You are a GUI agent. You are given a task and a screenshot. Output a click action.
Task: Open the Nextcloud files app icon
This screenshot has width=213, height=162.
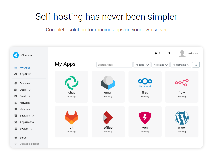(x=145, y=83)
